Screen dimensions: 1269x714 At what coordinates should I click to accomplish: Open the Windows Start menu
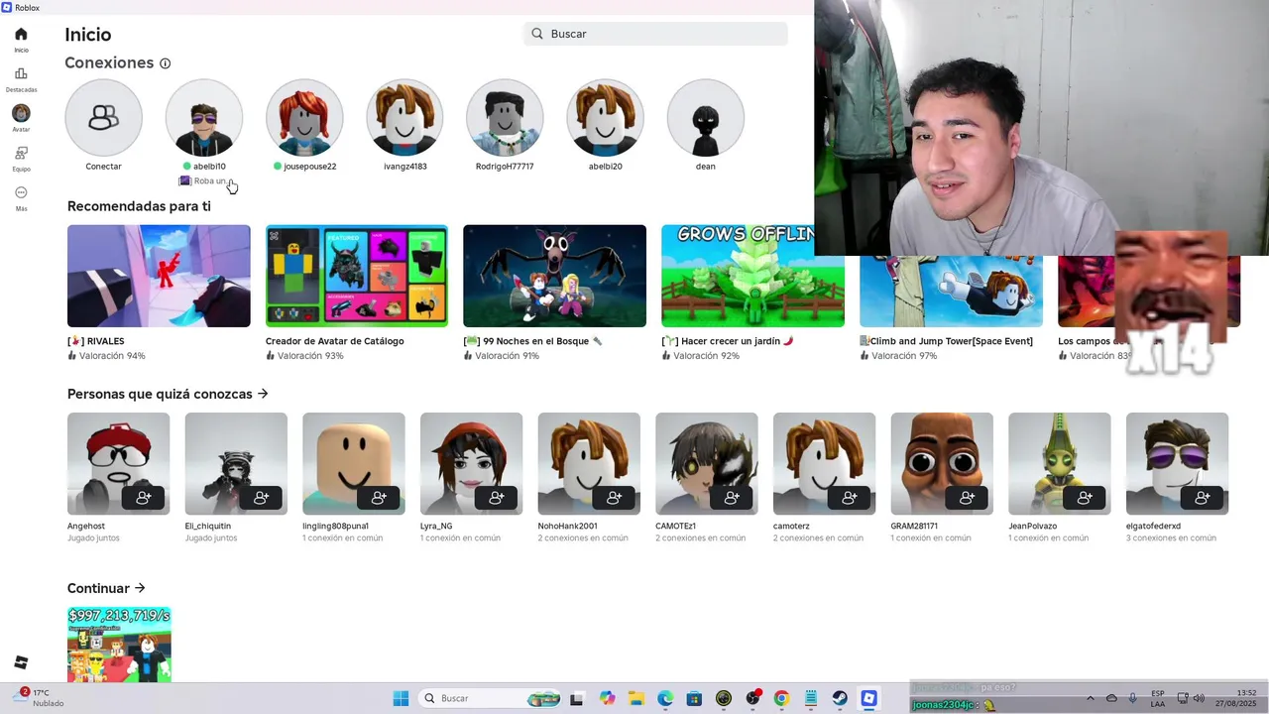(401, 698)
